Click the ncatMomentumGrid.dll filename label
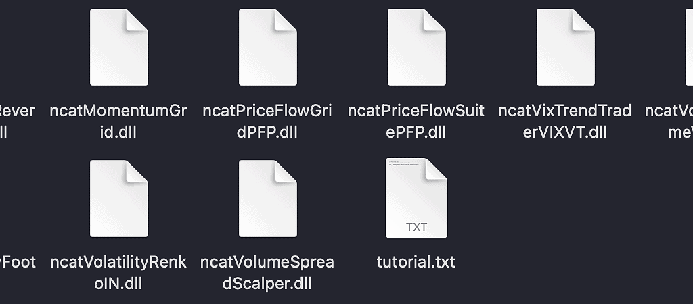Viewport: 693px width, 304px height. (x=118, y=121)
